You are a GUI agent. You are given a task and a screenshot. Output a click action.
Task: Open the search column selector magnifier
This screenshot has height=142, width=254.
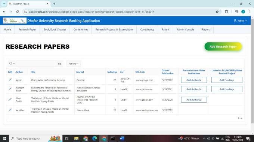point(12,64)
